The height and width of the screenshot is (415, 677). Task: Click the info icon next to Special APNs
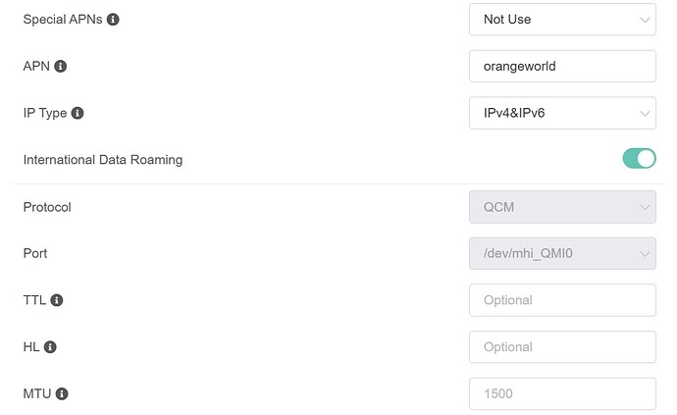coord(113,20)
